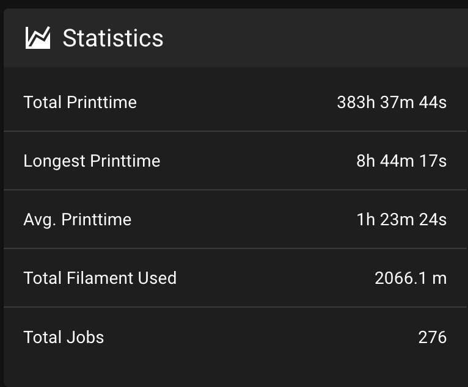
Task: Click the 276 jobs count
Action: click(433, 337)
